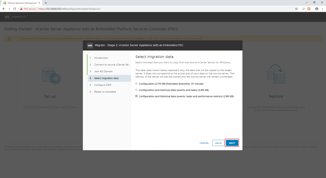Click the Migrate - Stage 2 dialog title
Viewport: 326px width, 178px height.
tap(139, 45)
